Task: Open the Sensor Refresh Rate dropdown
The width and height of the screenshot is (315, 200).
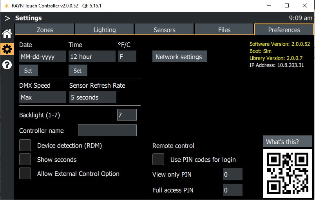Action: [x=93, y=97]
